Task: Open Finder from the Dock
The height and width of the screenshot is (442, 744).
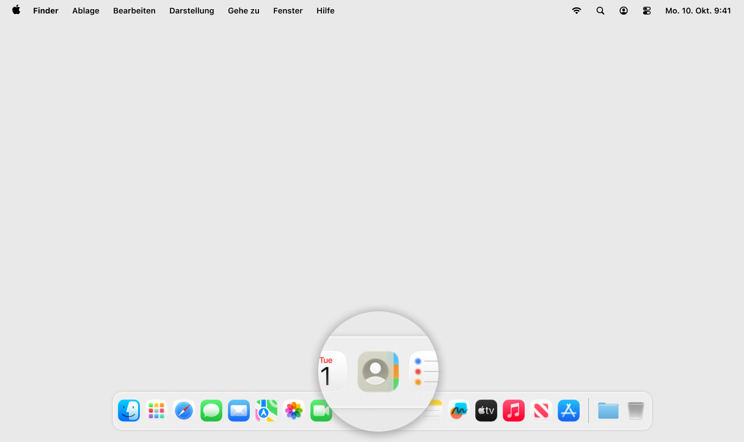Action: coord(129,411)
